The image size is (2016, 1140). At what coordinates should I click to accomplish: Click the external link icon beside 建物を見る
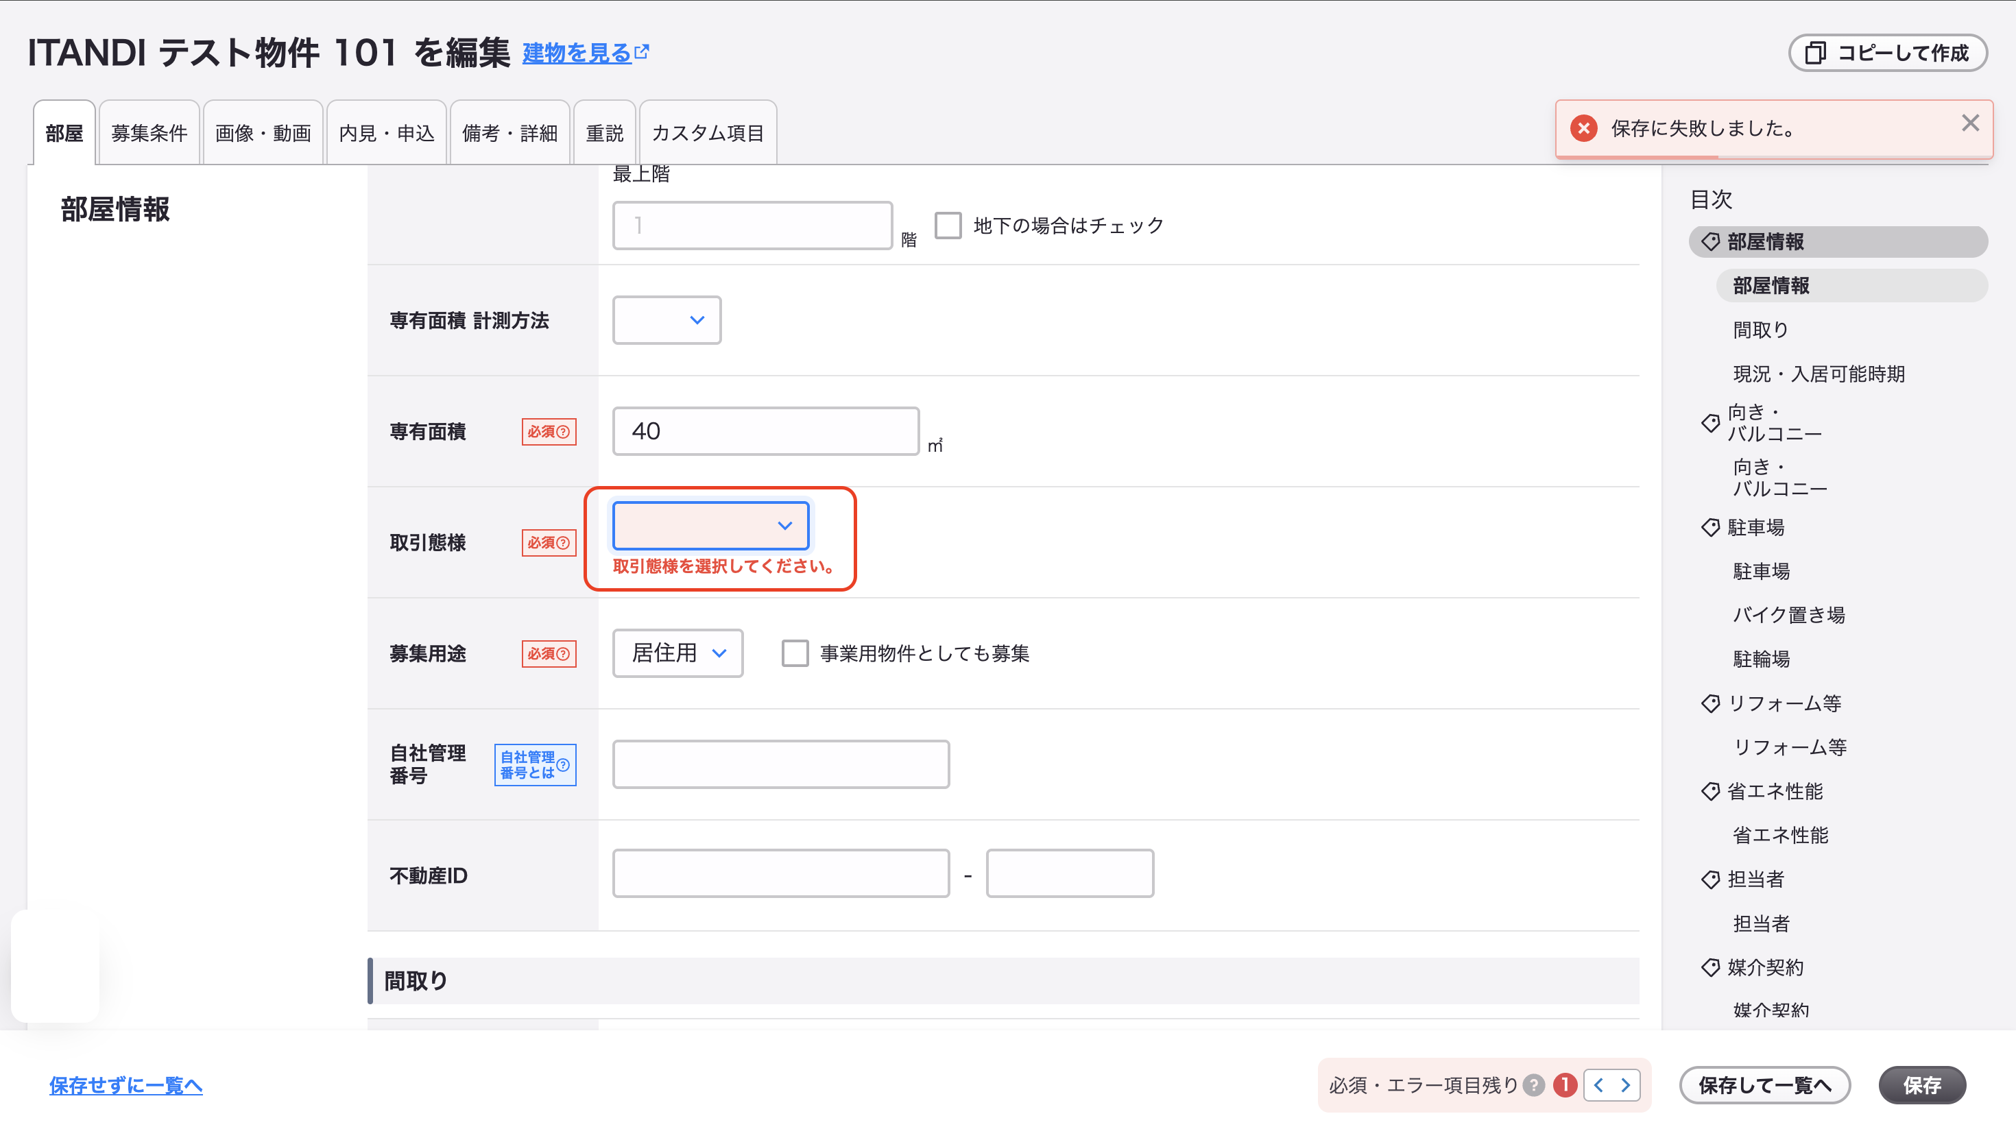click(643, 51)
